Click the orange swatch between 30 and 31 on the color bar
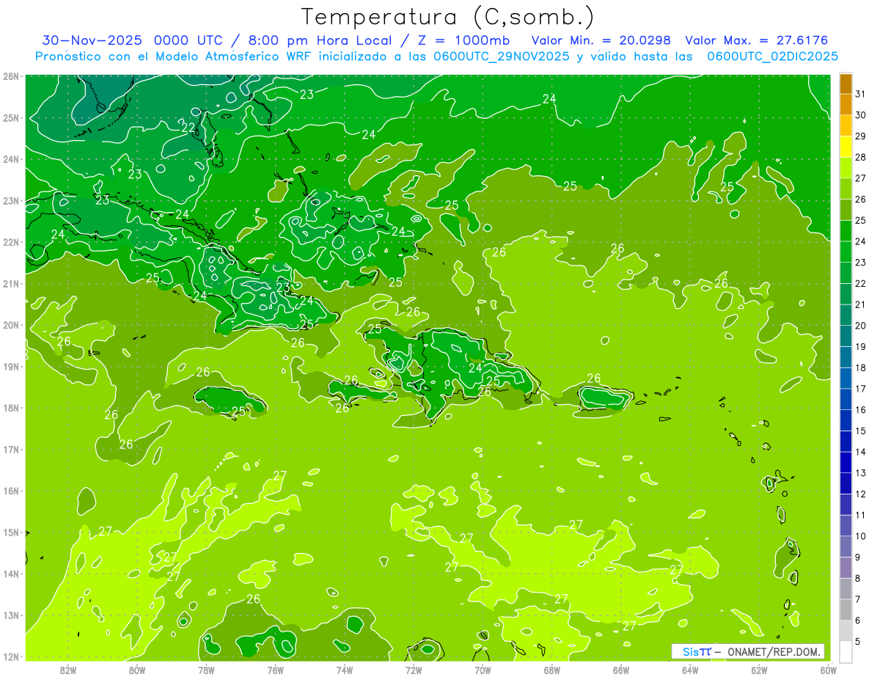The image size is (880, 680). coord(846,105)
